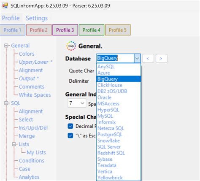Select HyperSQL from database list
Screen dimensions: 200x181
(x=119, y=110)
